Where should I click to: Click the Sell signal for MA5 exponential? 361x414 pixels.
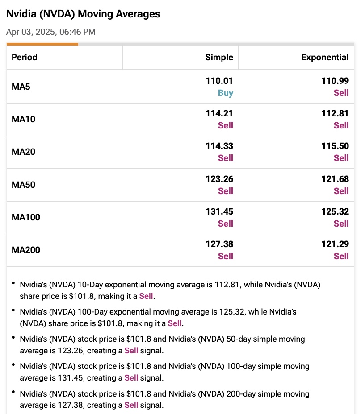pyautogui.click(x=341, y=93)
